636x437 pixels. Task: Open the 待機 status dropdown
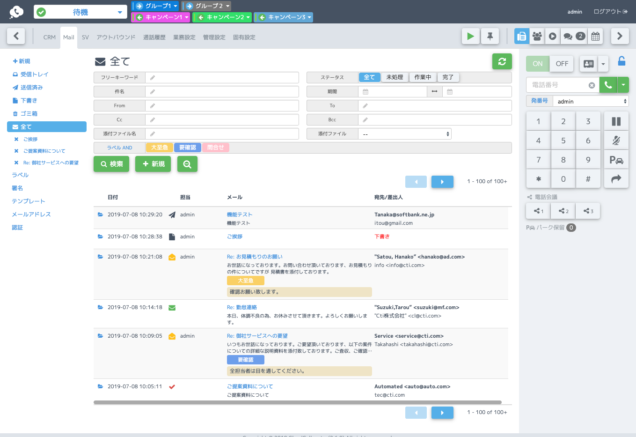[80, 12]
